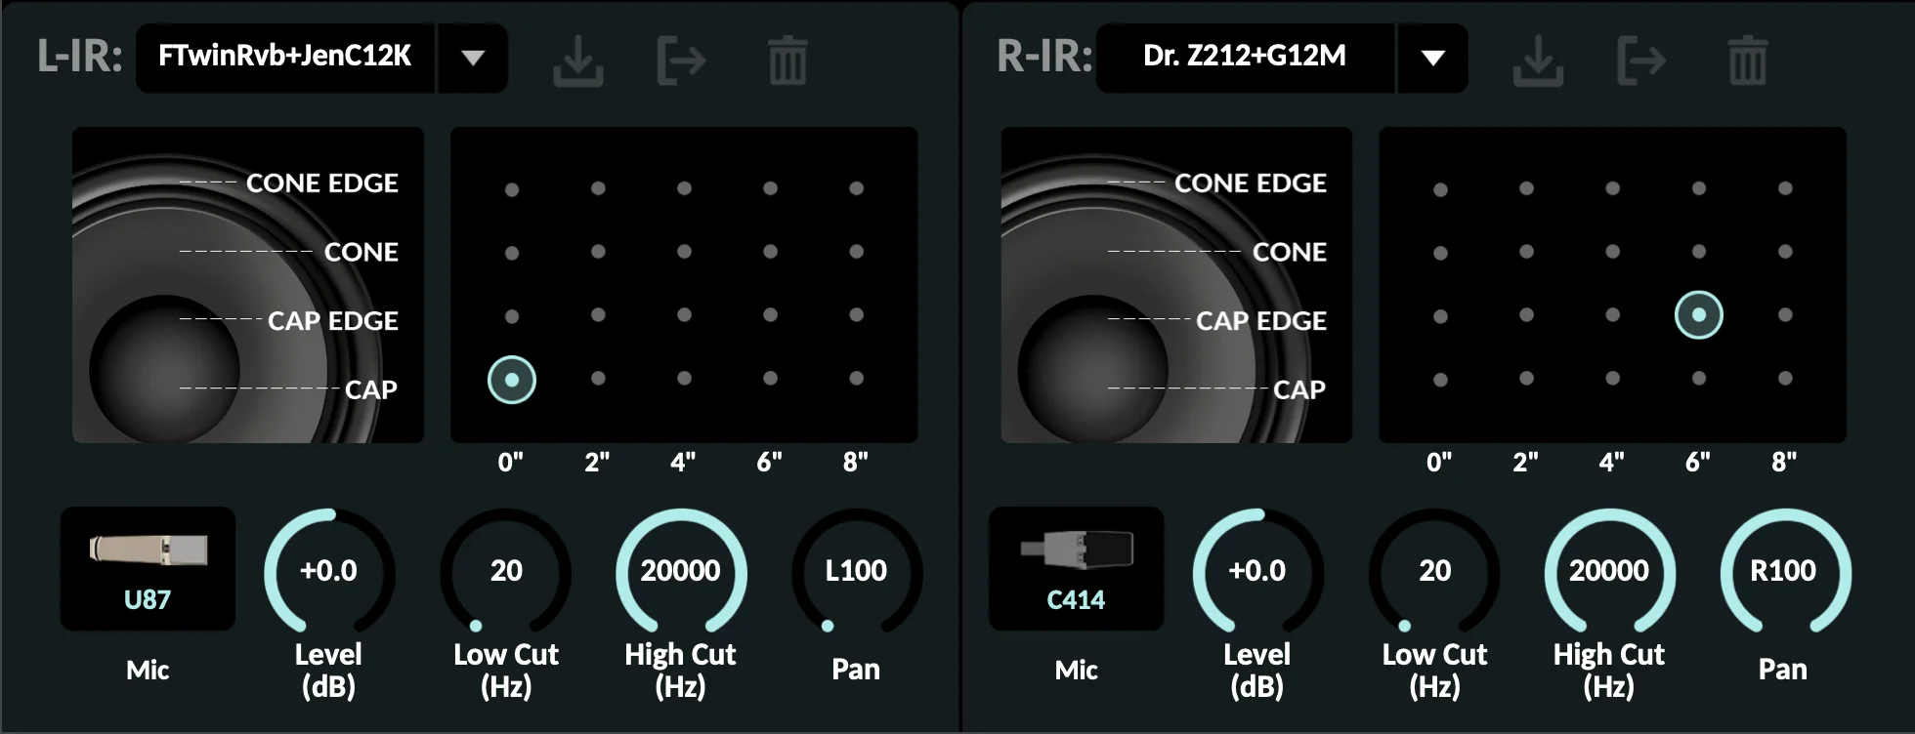The image size is (1915, 734).
Task: Click the L-IR export icon
Action: tap(681, 61)
